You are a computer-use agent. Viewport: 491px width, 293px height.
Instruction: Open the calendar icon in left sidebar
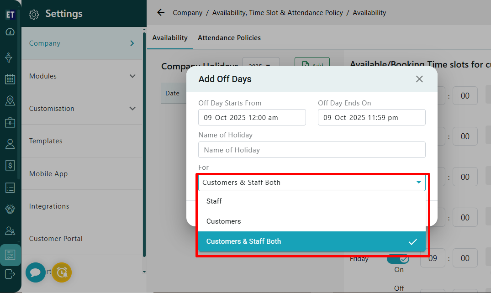(x=10, y=79)
